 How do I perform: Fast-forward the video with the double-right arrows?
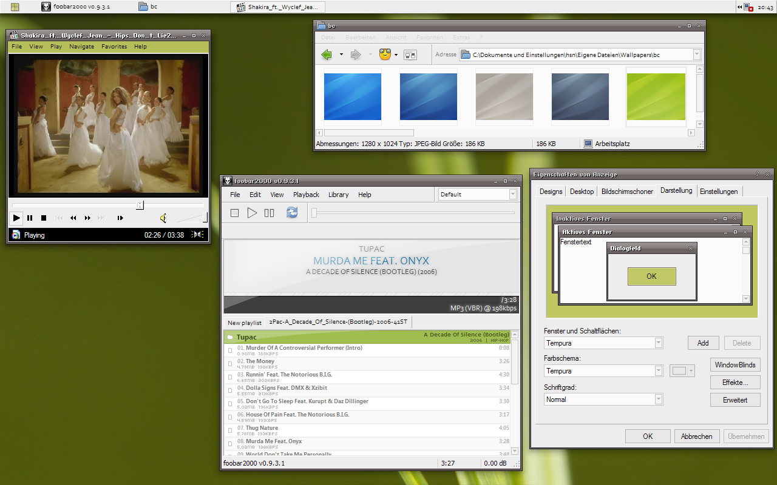88,218
